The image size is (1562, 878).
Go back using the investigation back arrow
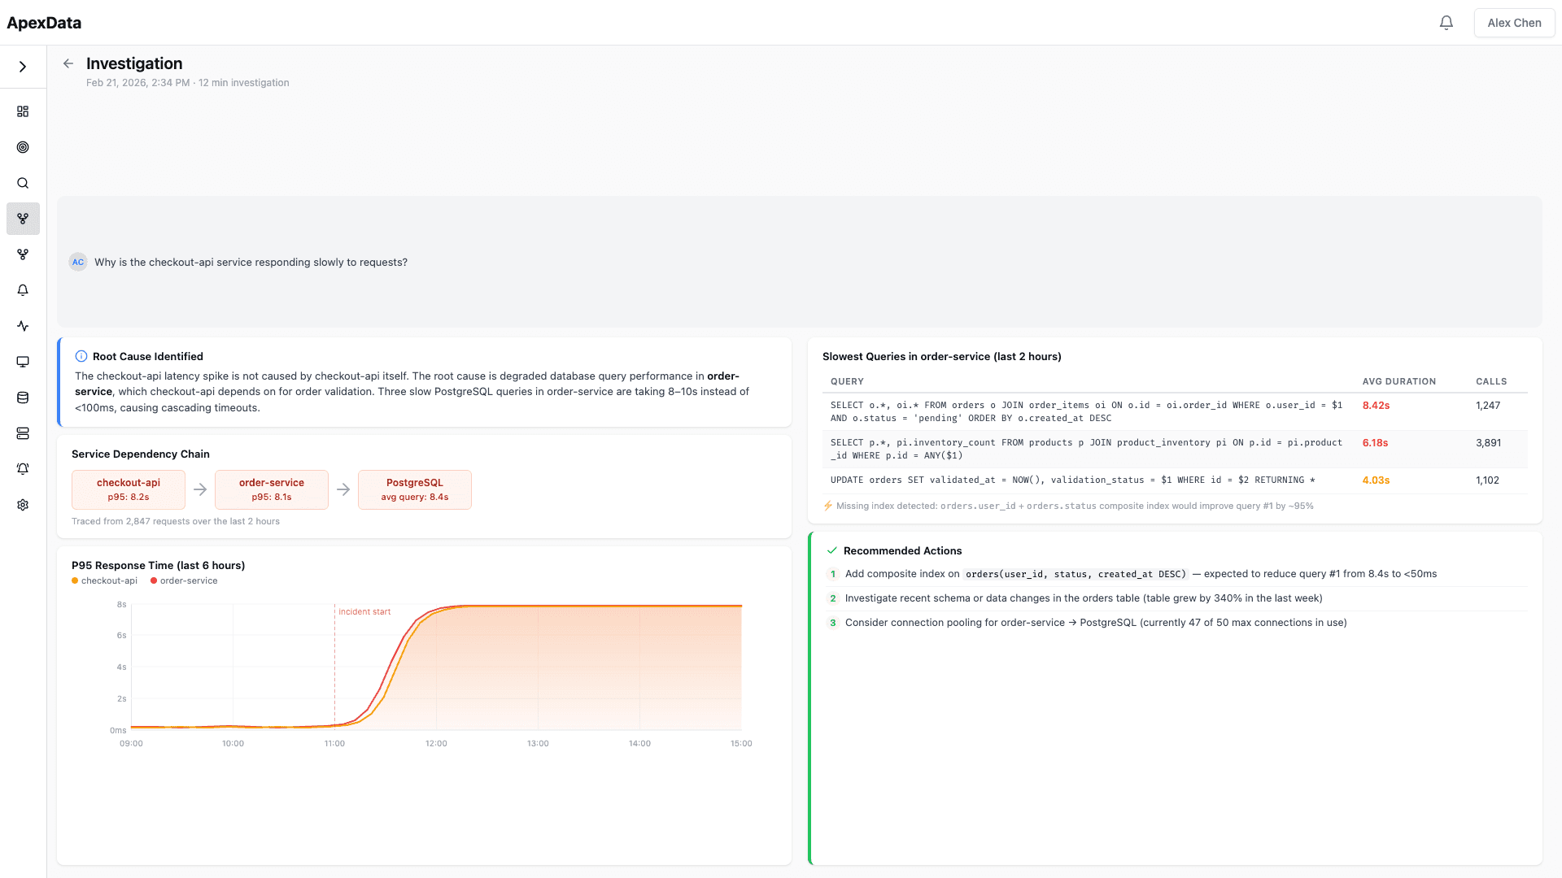68,63
